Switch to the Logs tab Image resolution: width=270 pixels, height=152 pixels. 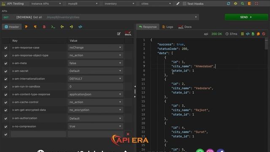[x=168, y=27]
